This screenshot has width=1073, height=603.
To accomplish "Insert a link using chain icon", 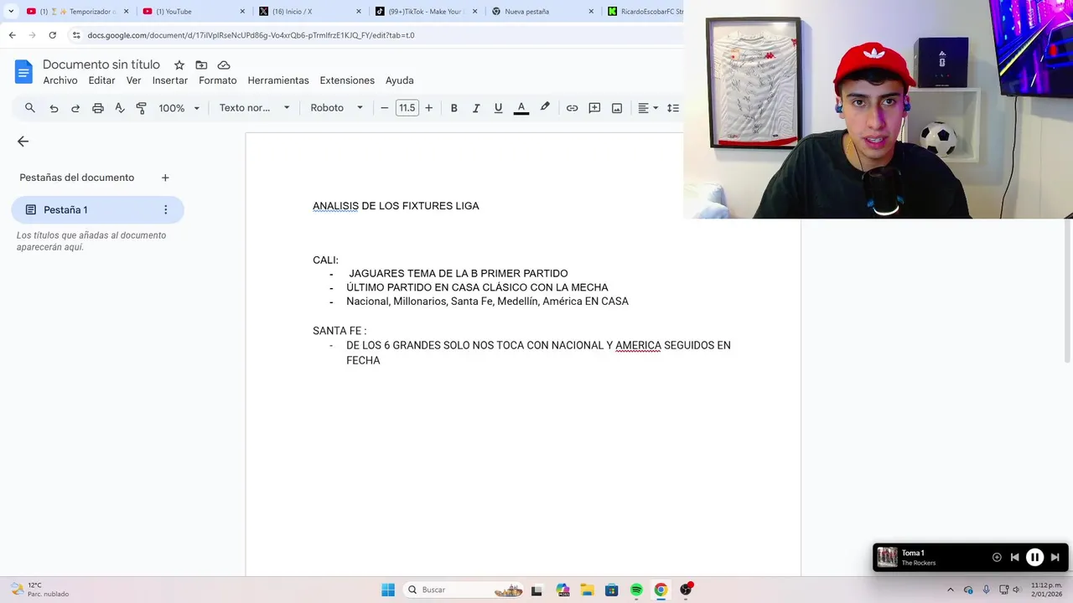I will pos(572,108).
